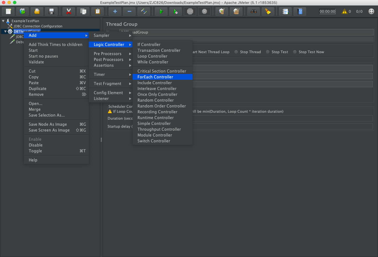This screenshot has width=378, height=257.
Task: Click the Startup delay input field
Action: tap(282, 126)
